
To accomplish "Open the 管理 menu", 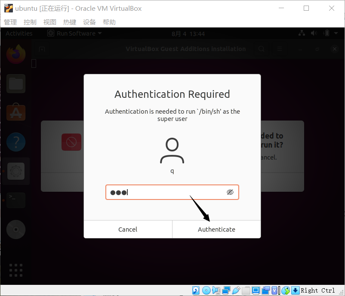I will (10, 22).
